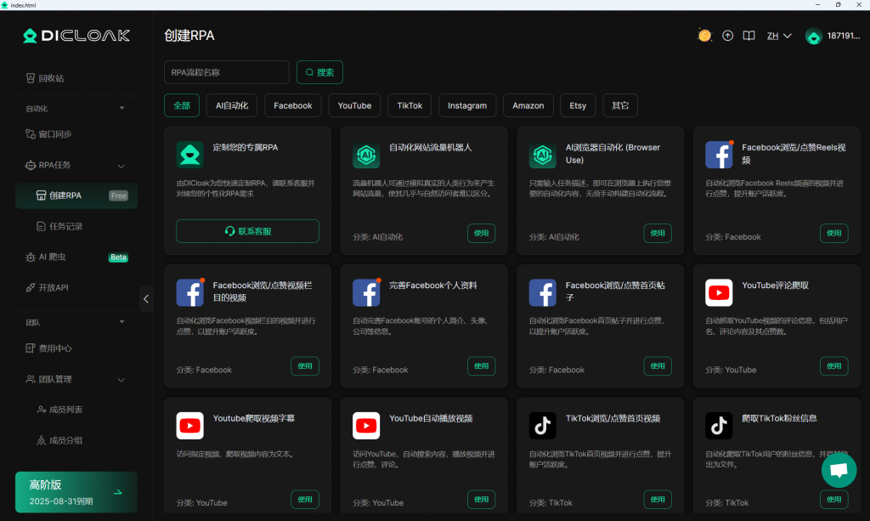This screenshot has height=521, width=870.
Task: Filter by Amazon tab
Action: pyautogui.click(x=528, y=105)
